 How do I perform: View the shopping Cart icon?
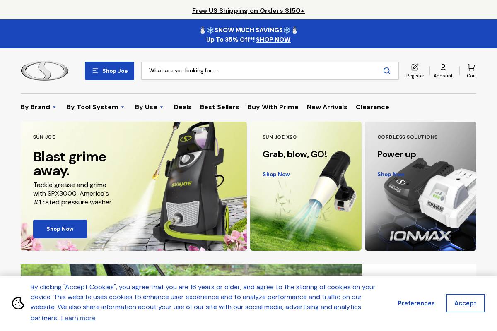click(x=471, y=67)
